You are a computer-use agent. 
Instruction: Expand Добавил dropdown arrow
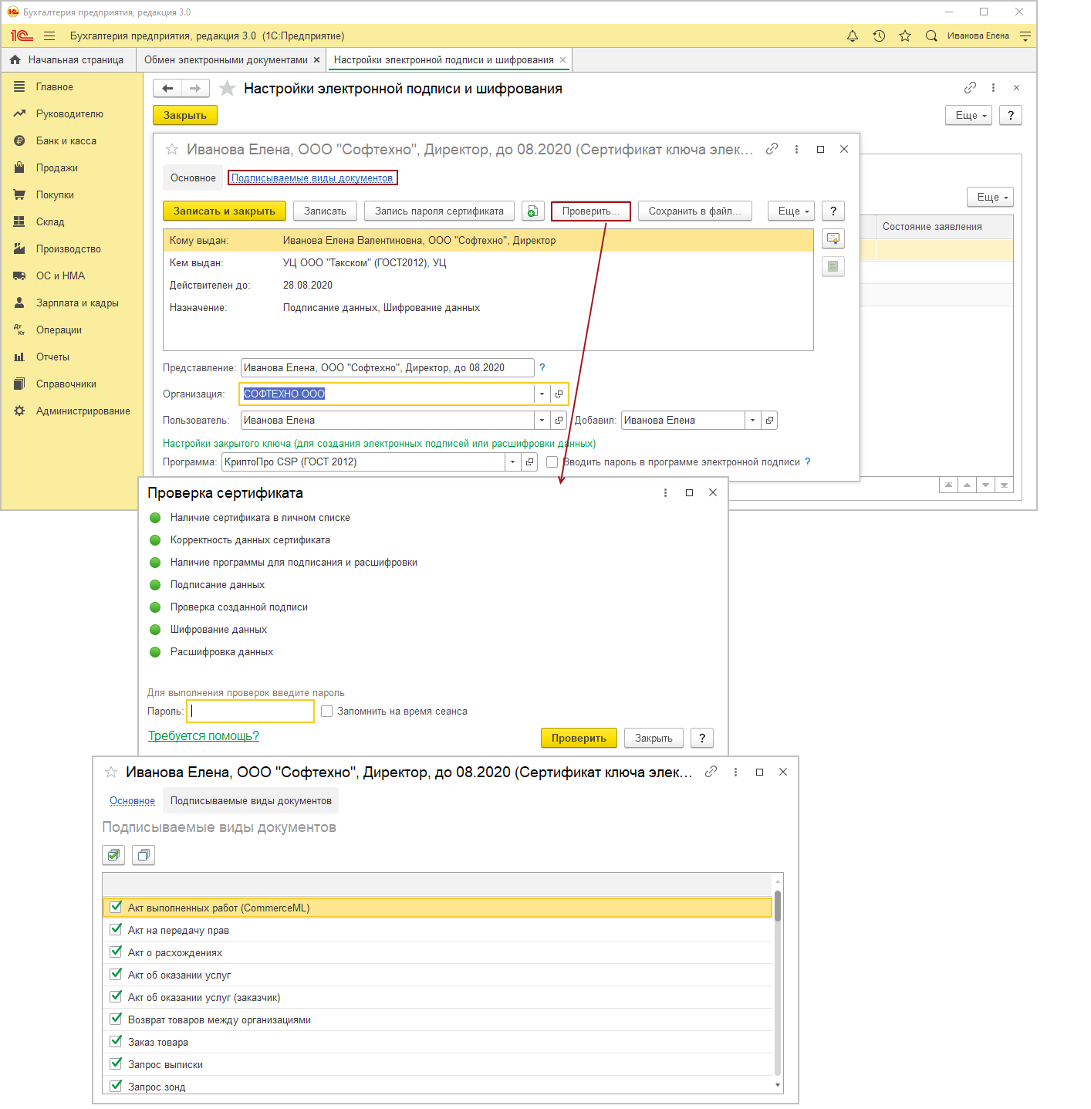(x=752, y=420)
